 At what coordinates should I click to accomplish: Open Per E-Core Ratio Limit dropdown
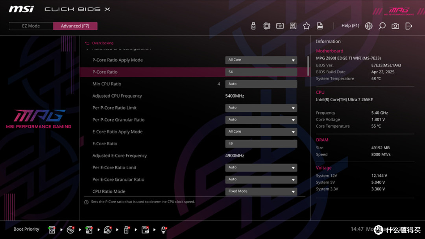261,167
